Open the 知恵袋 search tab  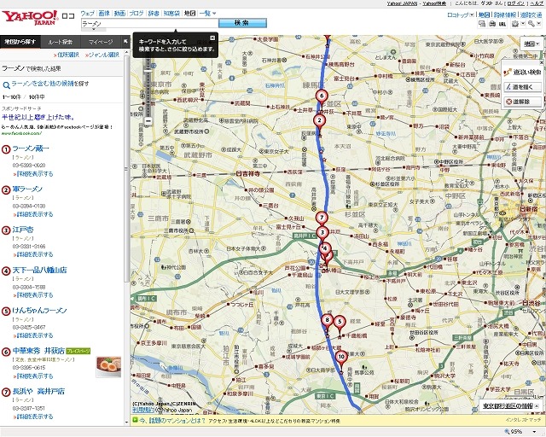[x=171, y=14]
